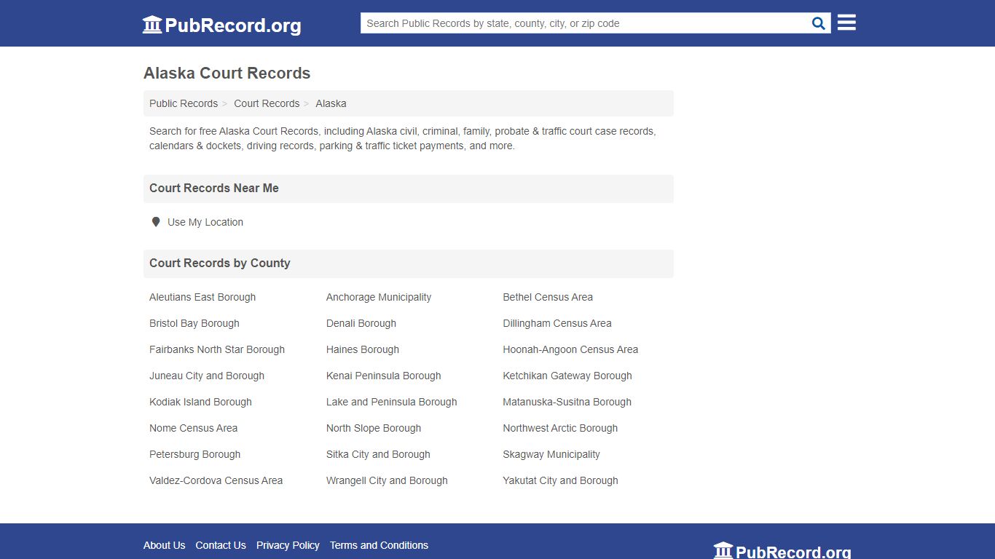Open About Us footer link
This screenshot has height=559, width=995.
pos(164,545)
